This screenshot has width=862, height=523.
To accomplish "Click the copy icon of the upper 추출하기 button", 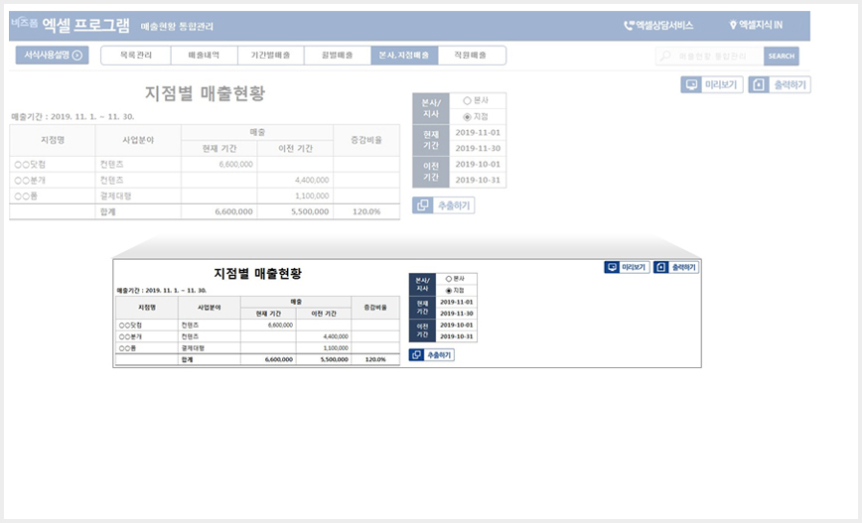I will click(423, 205).
